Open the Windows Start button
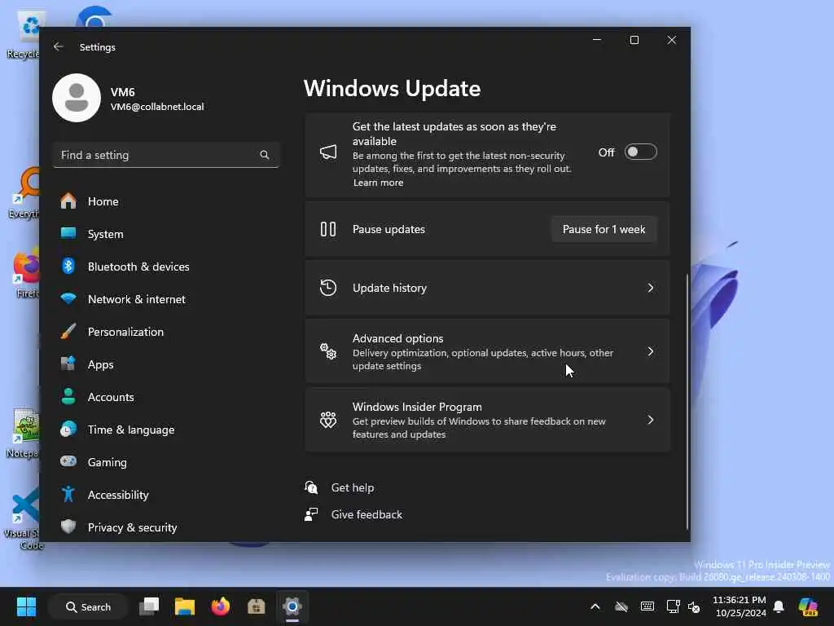This screenshot has height=626, width=834. [26, 606]
